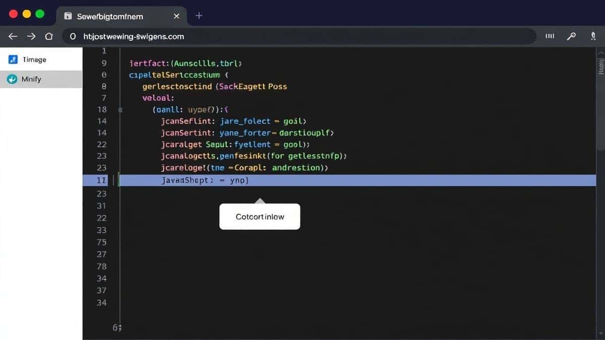Image resolution: width=605 pixels, height=340 pixels.
Task: Toggle the marker next to highlighted line 11
Action: tap(117, 180)
